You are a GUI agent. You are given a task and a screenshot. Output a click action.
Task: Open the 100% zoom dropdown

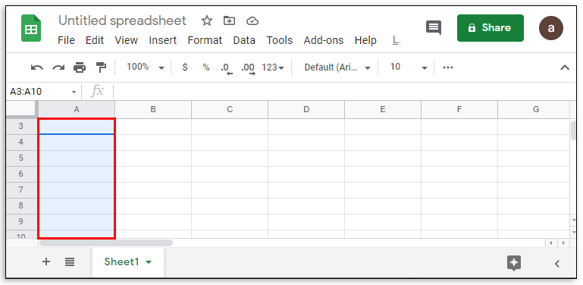pos(146,67)
